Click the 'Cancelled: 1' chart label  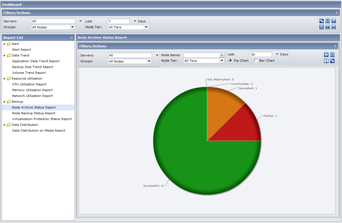coord(248,88)
